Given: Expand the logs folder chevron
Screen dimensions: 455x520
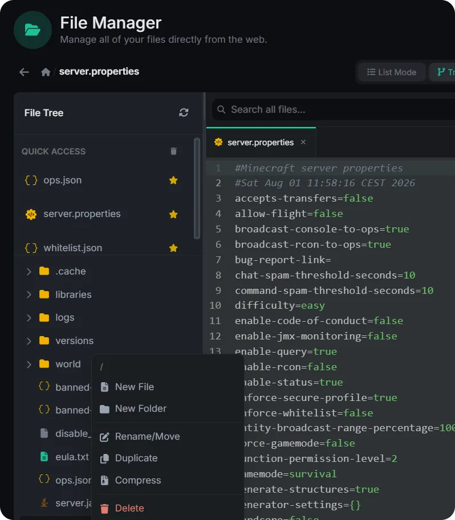Looking at the screenshot, I should [x=29, y=318].
